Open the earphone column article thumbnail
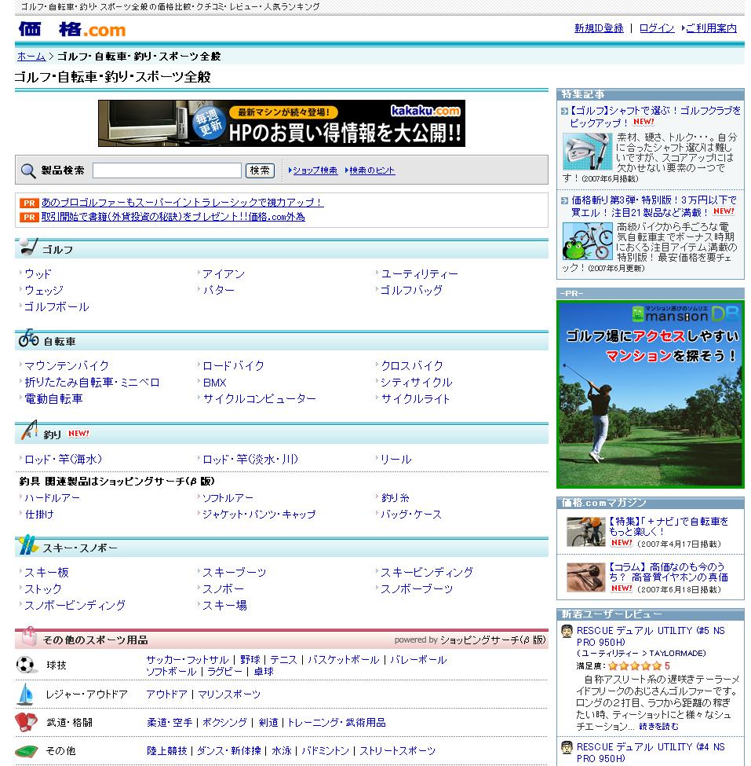The width and height of the screenshot is (751, 766). (585, 577)
